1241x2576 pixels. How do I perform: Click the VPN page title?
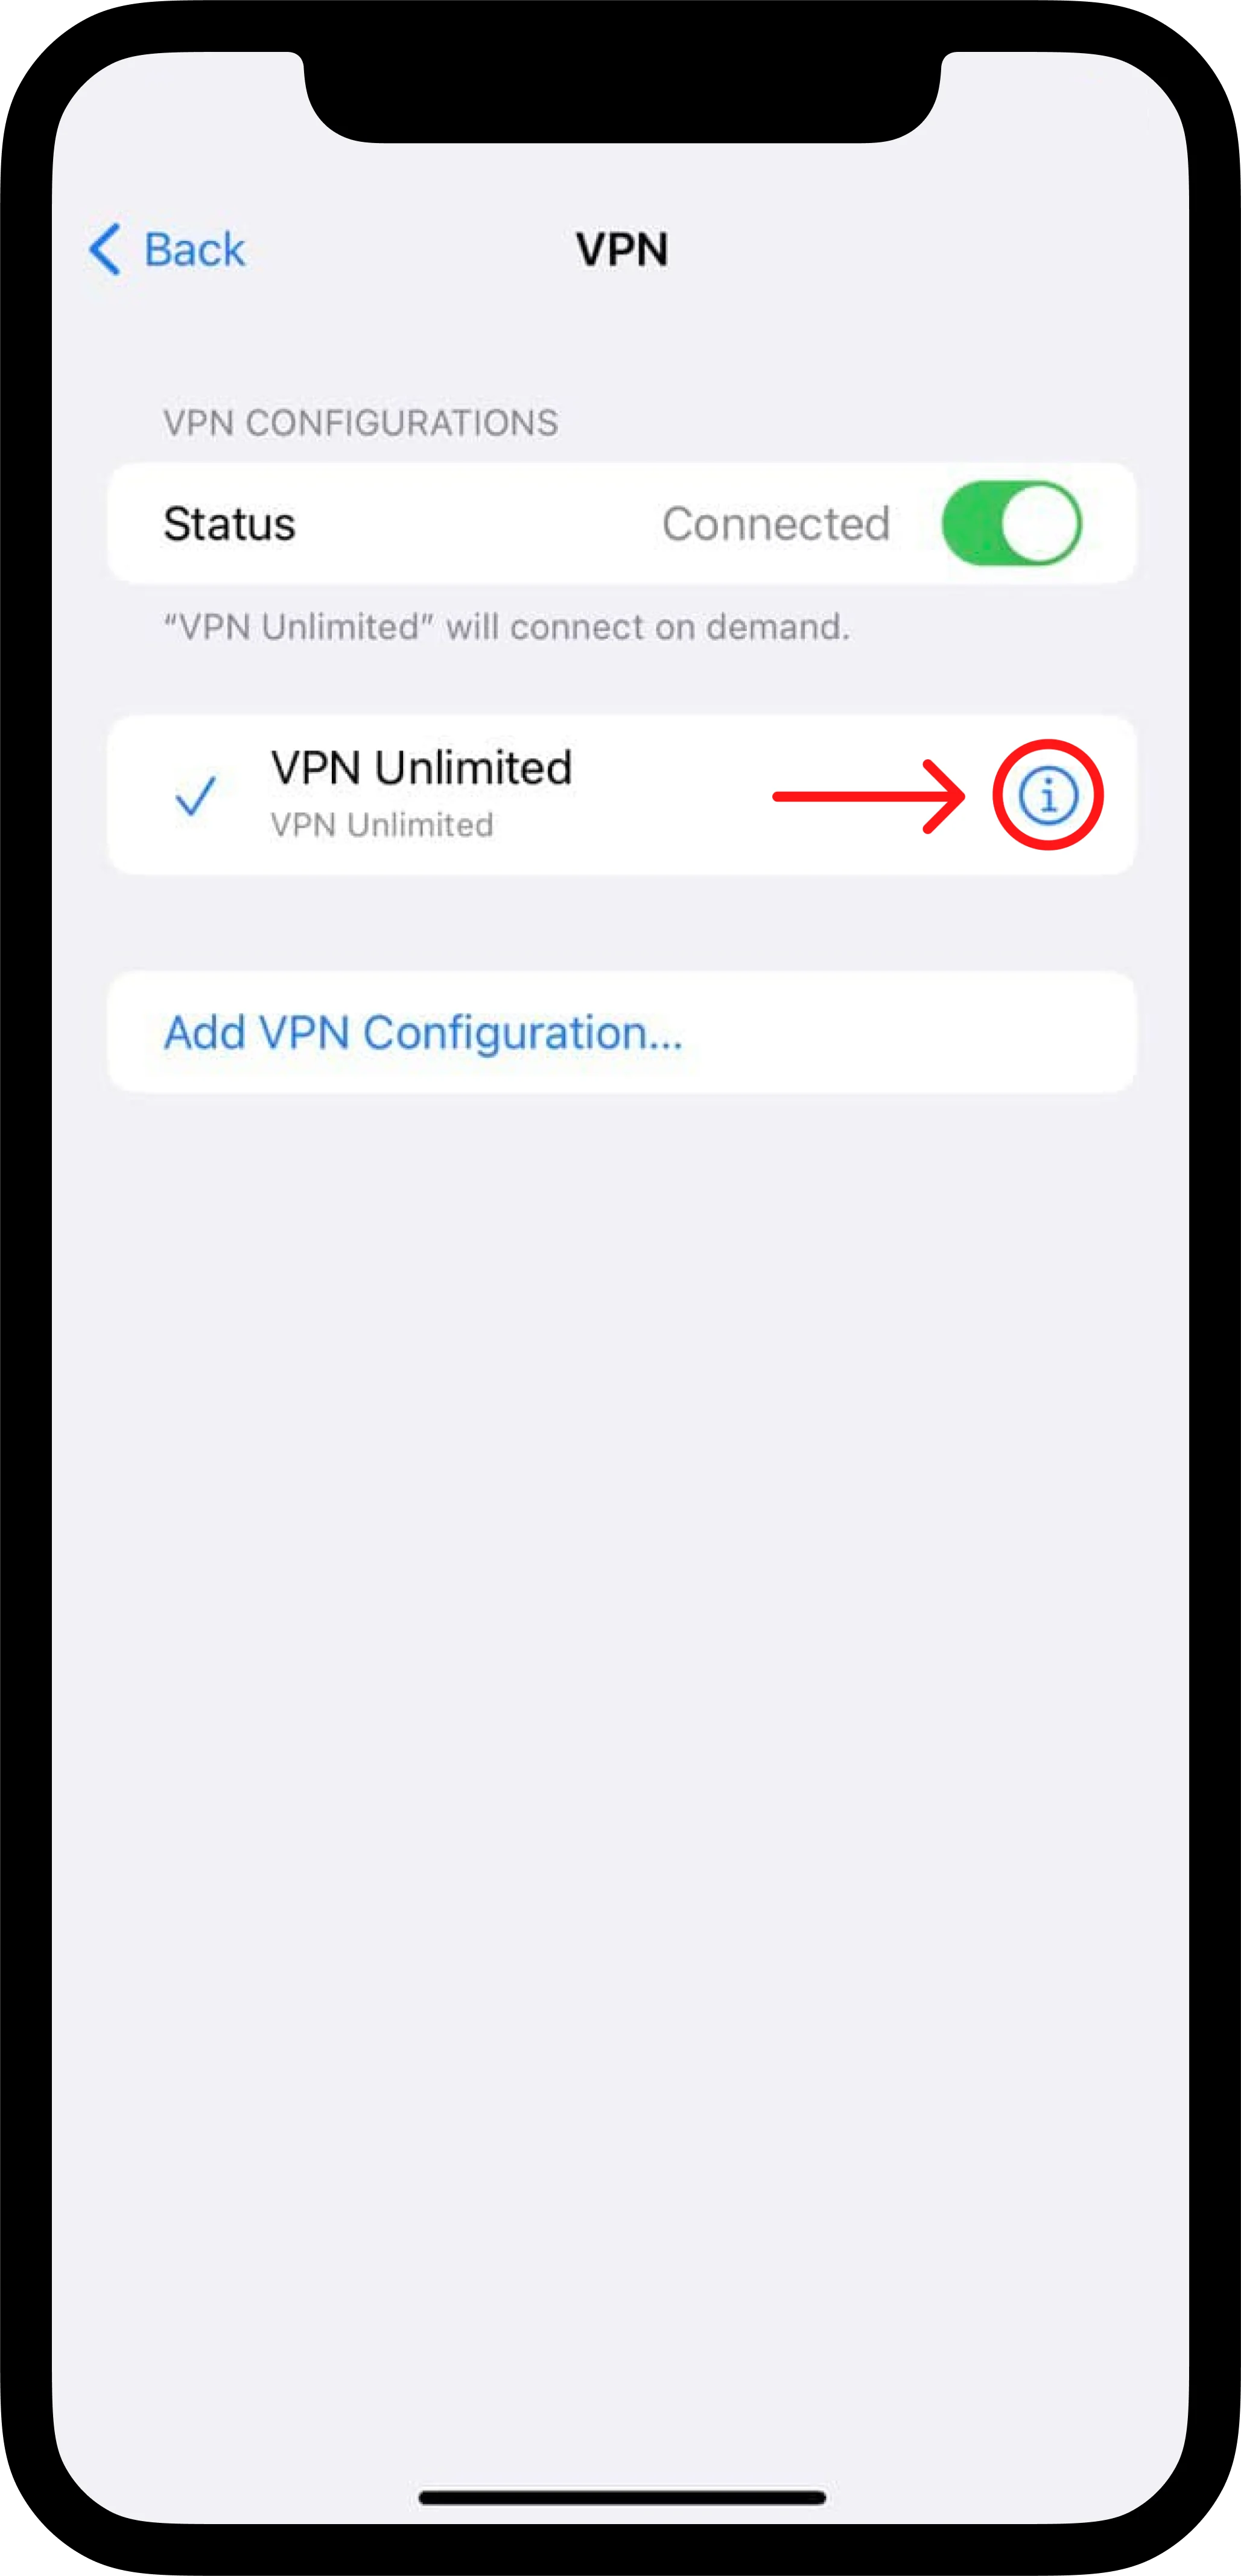621,249
